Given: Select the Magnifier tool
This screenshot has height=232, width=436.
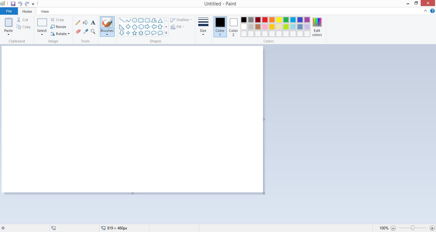Looking at the screenshot, I should point(93,32).
